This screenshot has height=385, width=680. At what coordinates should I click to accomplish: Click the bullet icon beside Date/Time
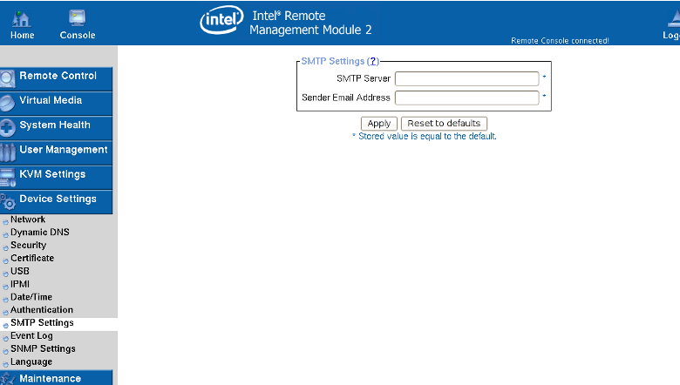5,300
